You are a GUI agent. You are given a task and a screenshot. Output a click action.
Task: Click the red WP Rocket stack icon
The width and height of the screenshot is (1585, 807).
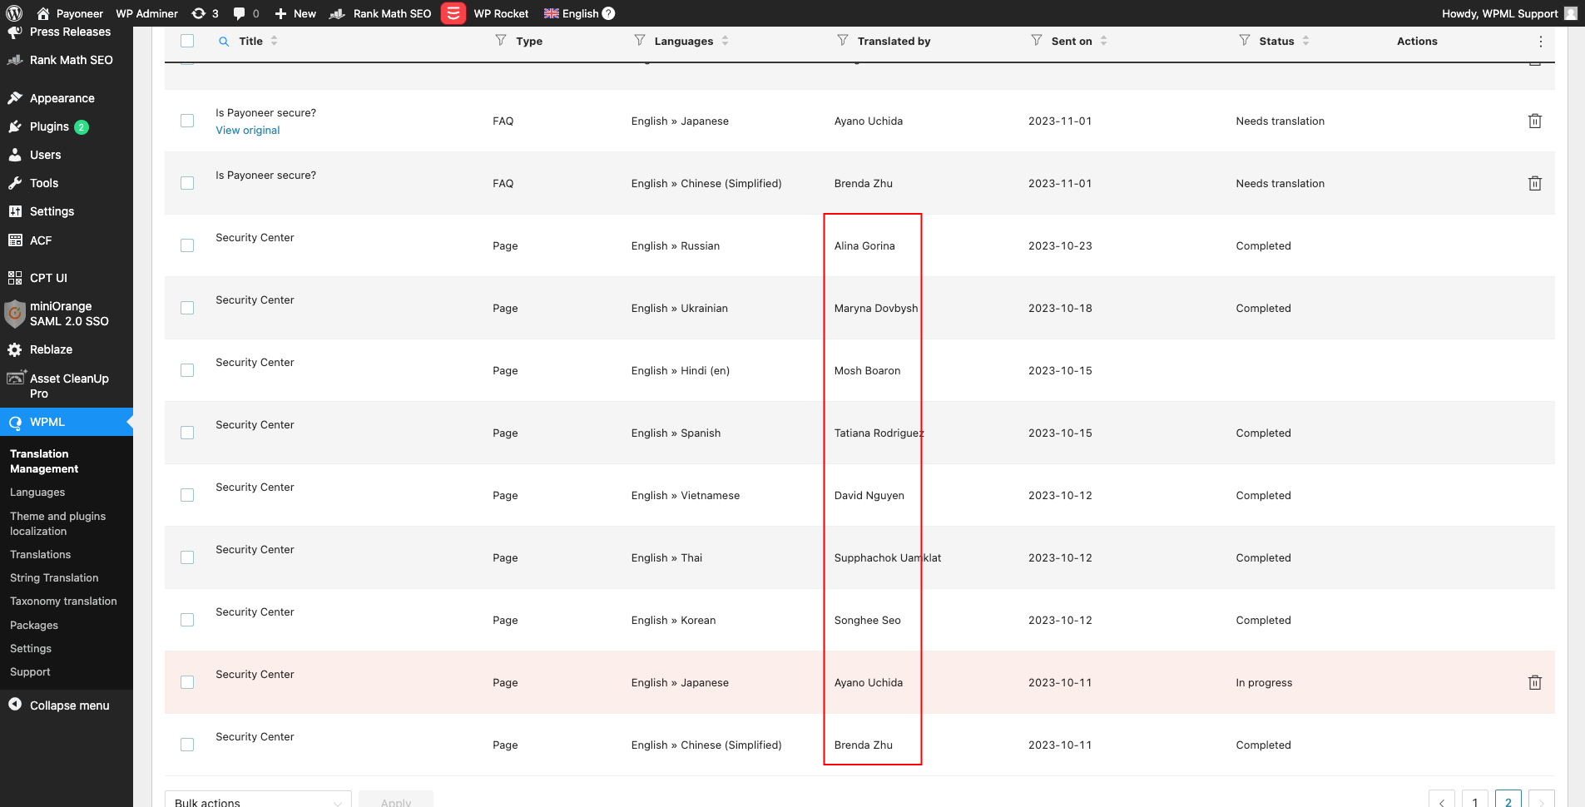pyautogui.click(x=453, y=13)
